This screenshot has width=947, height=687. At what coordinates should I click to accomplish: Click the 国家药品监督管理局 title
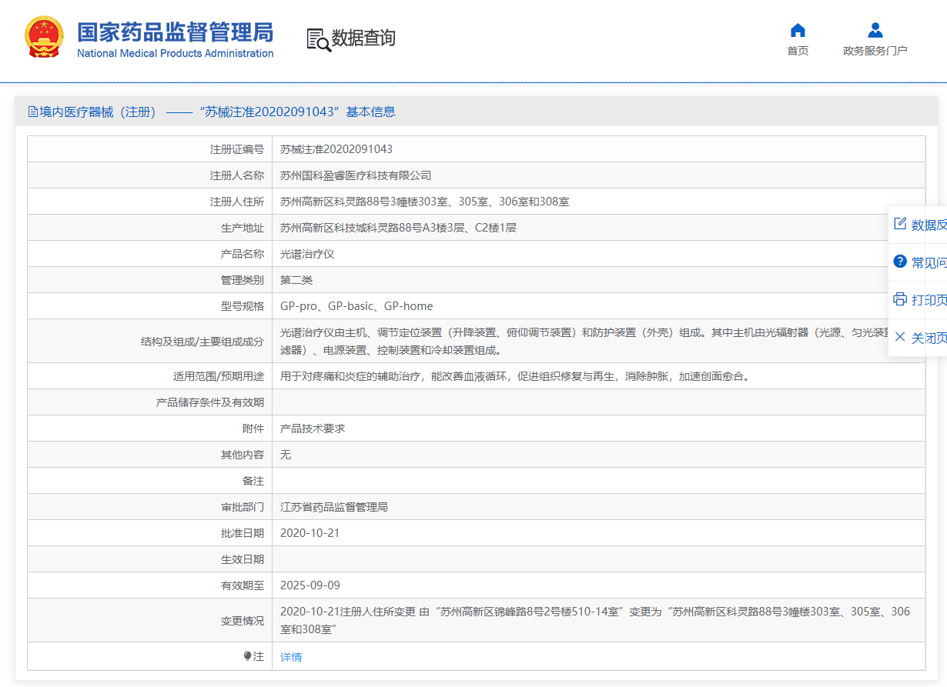(x=176, y=32)
